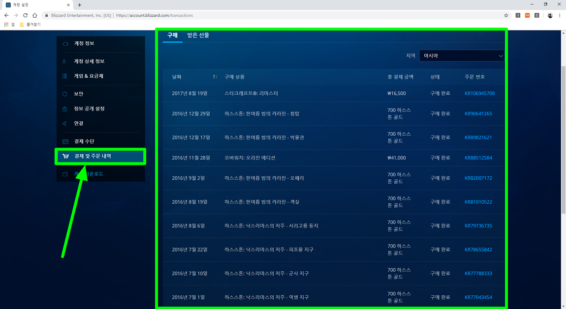
Task: Click the orange extension icon in toolbar
Action: coord(528,16)
